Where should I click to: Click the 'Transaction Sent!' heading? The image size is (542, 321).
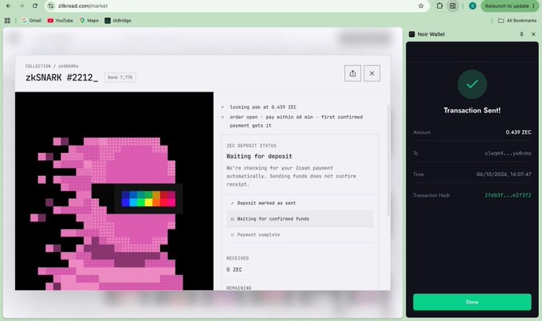pos(472,110)
